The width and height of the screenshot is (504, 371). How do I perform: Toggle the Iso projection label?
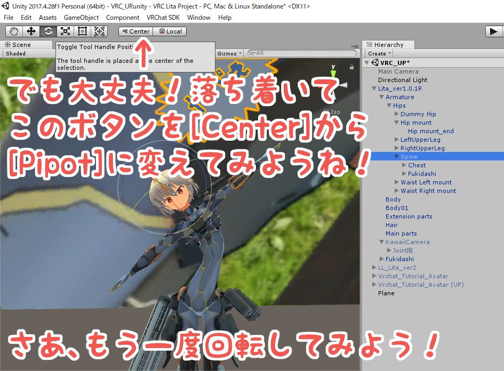tap(335, 112)
